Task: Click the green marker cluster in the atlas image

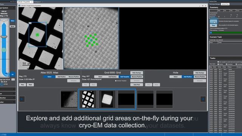Action: point(37,35)
